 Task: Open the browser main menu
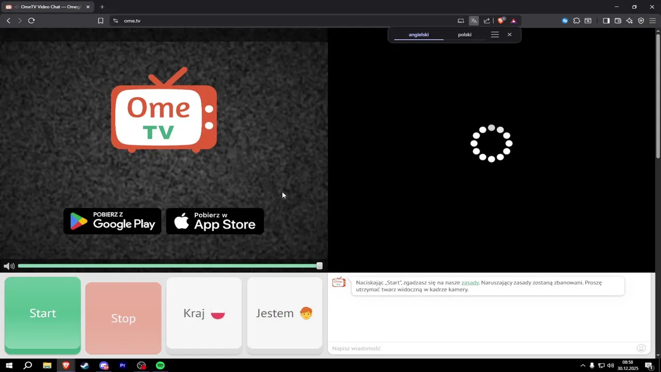pyautogui.click(x=652, y=21)
